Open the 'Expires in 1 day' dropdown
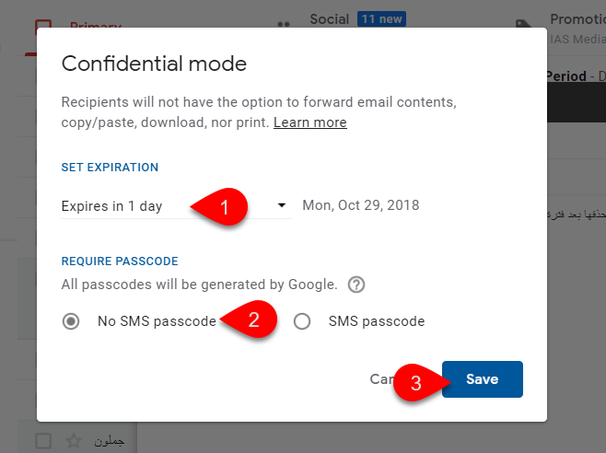Screen dimensions: 606x453 coord(176,206)
